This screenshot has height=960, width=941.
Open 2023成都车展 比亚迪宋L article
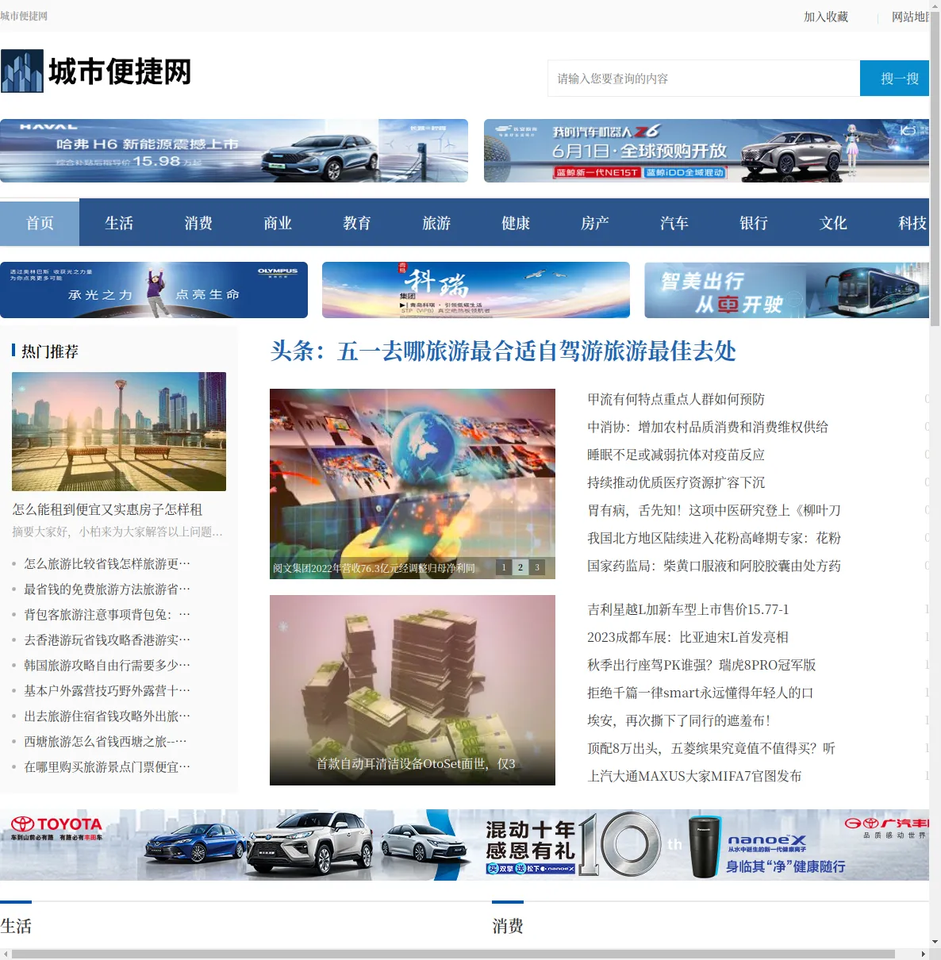[688, 637]
